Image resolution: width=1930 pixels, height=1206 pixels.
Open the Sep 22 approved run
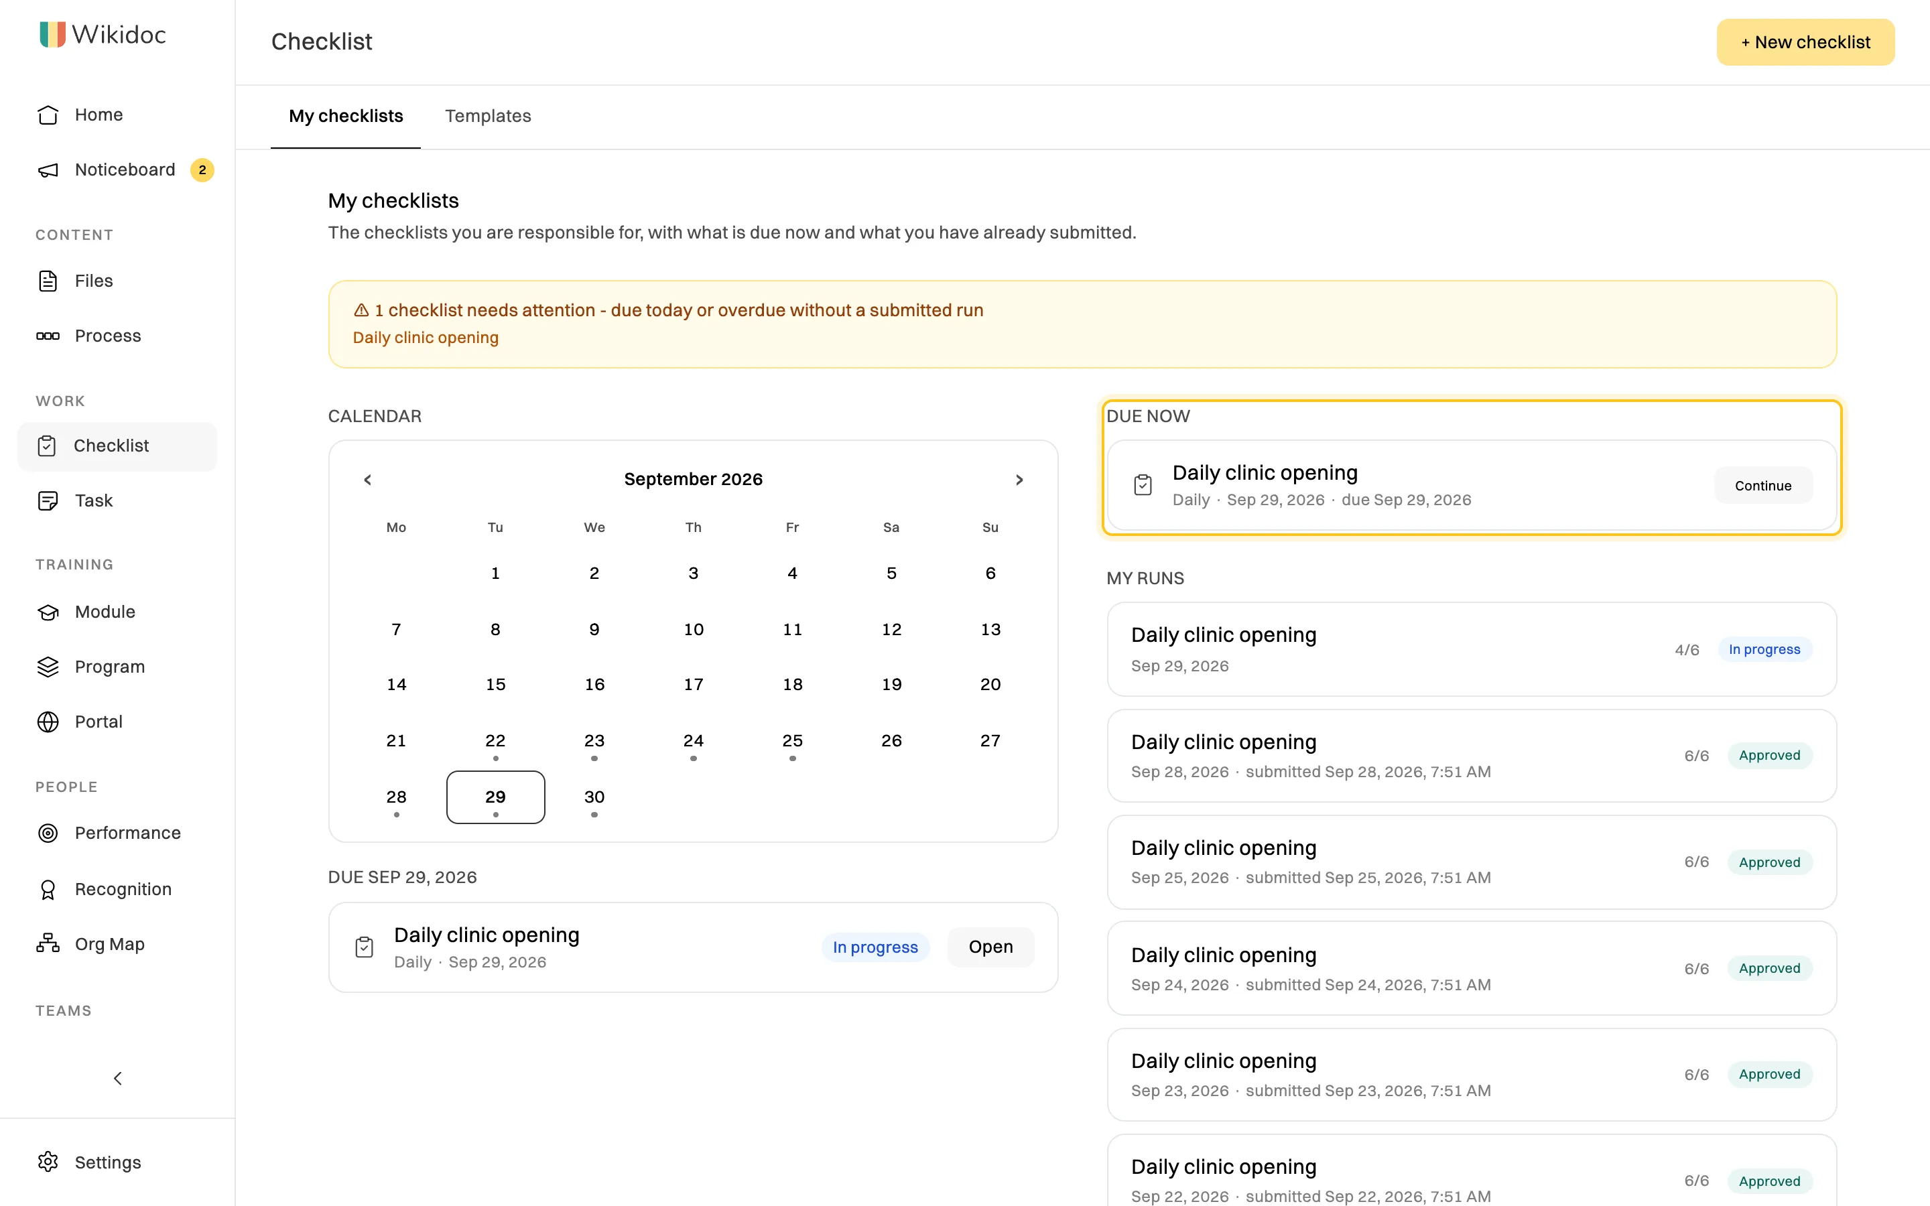click(x=1472, y=1171)
